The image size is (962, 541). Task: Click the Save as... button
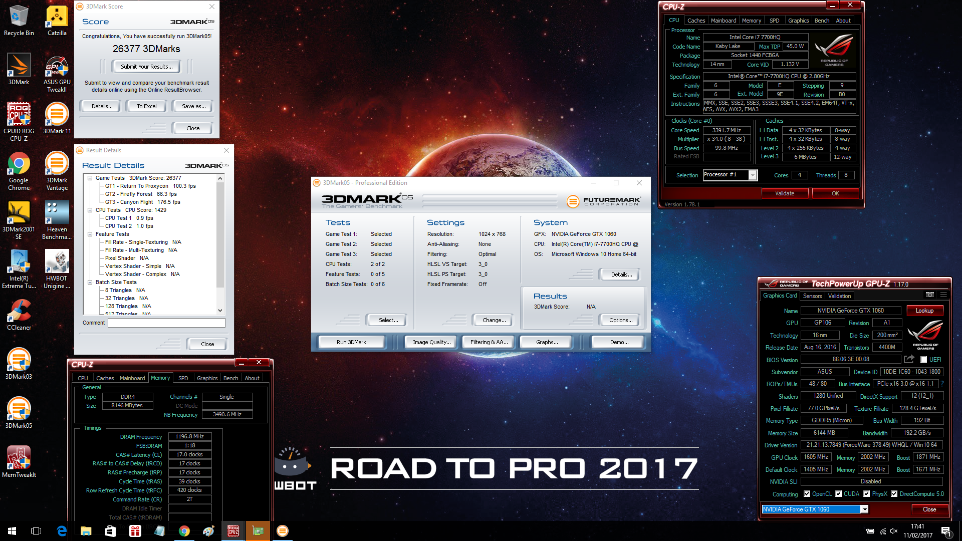(x=193, y=106)
